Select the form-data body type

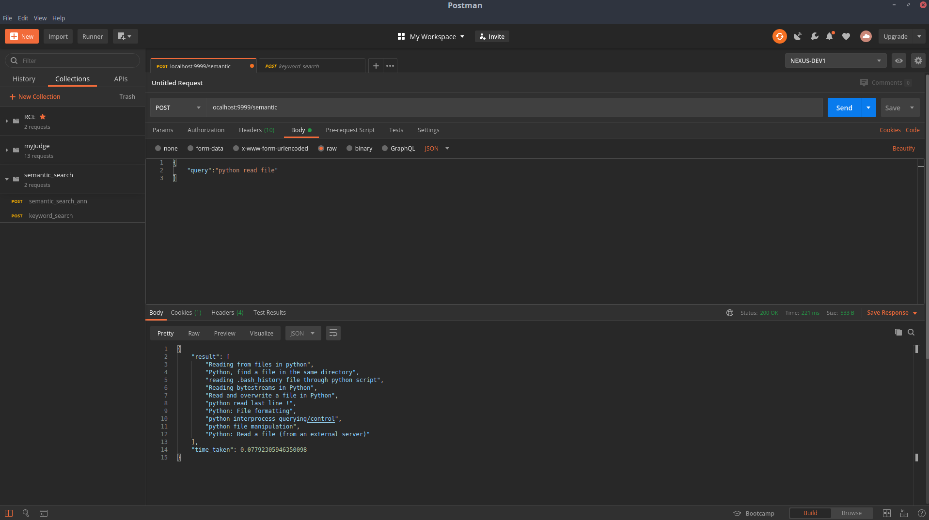coord(190,149)
